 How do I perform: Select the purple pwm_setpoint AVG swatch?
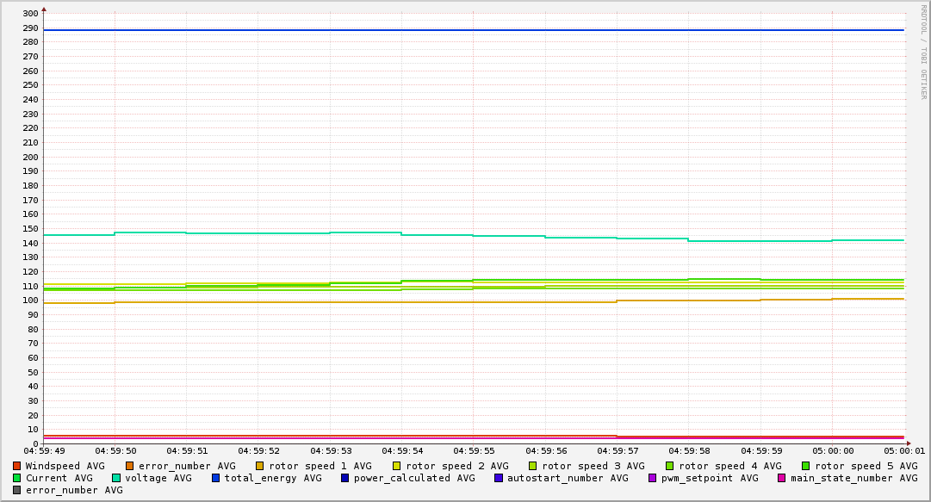point(652,478)
